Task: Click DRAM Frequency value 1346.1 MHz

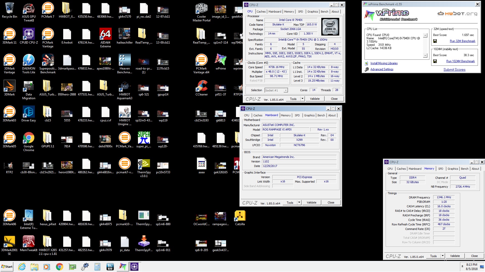Action: [444, 197]
